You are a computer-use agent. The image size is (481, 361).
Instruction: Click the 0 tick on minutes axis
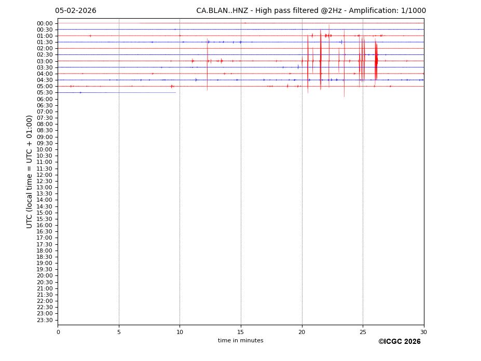pyautogui.click(x=58, y=332)
